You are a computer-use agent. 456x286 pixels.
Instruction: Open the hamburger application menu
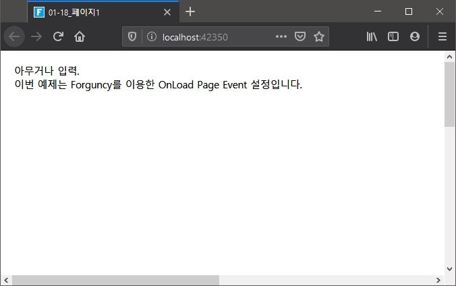tap(443, 37)
